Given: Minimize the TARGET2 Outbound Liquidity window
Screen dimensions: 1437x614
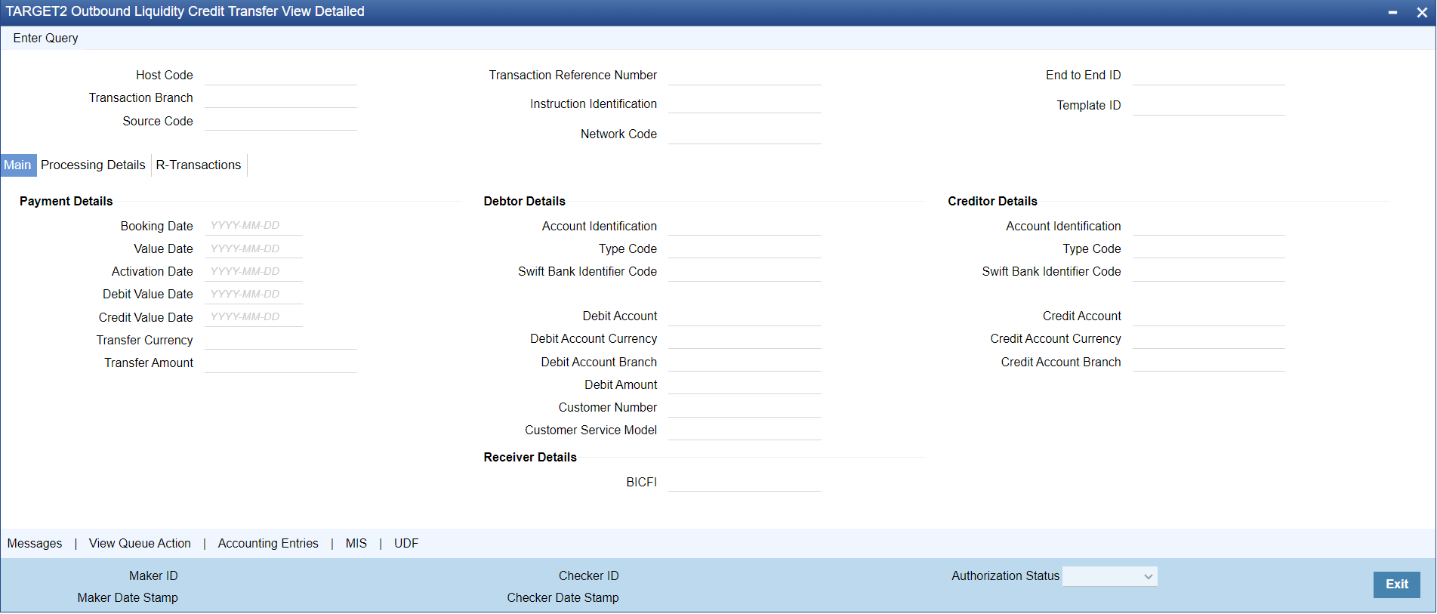Looking at the screenshot, I should click(1392, 12).
